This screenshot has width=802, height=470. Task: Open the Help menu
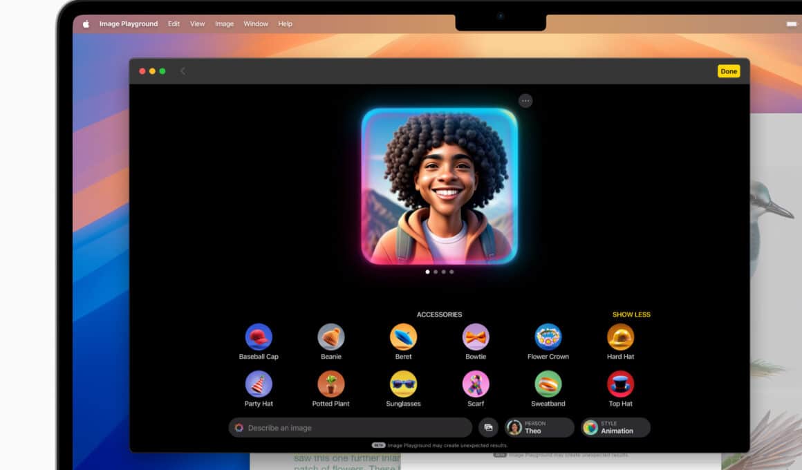(286, 24)
